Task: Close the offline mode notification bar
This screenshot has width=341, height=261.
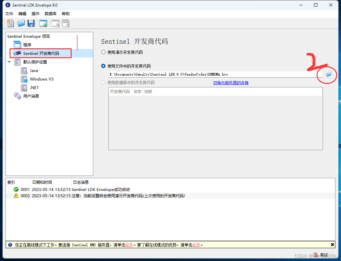Action: 332,245
